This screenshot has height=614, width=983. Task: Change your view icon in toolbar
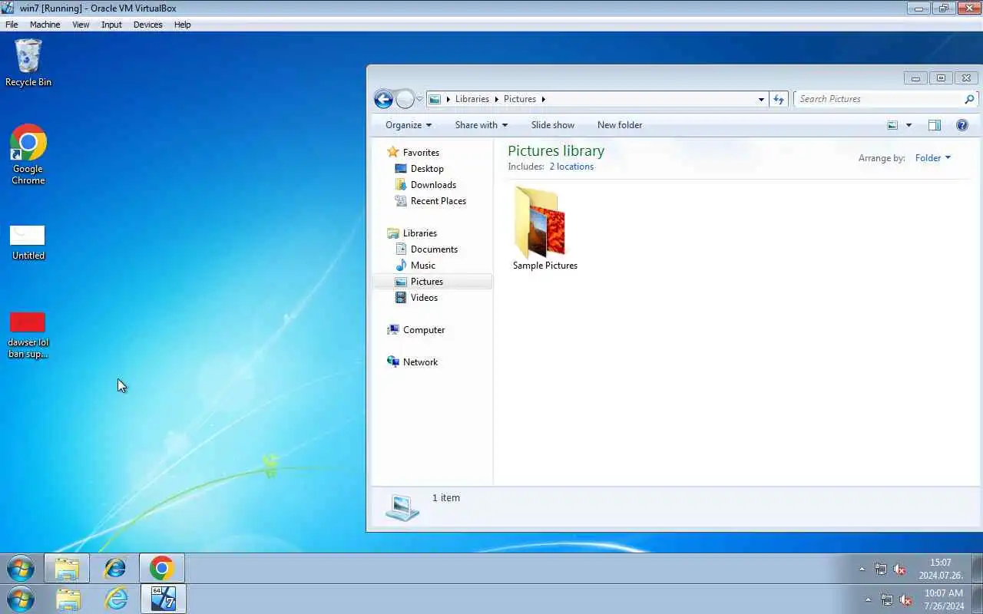(892, 125)
